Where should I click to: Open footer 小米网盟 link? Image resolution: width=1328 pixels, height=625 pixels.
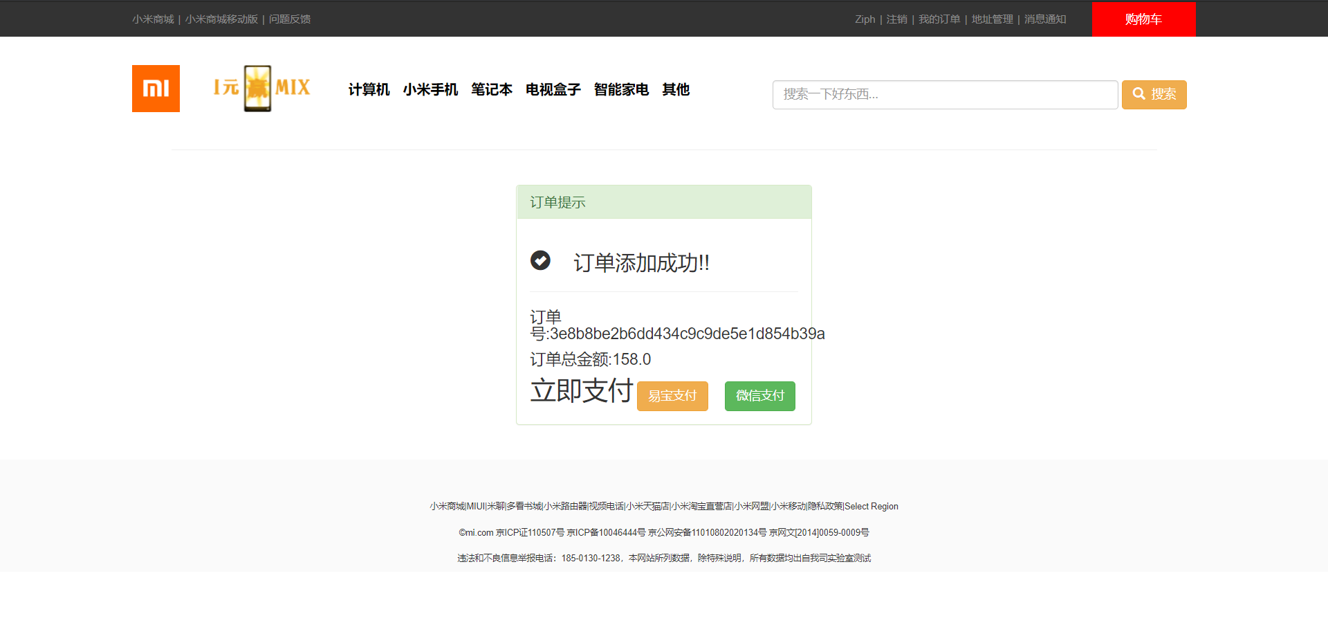click(x=752, y=507)
